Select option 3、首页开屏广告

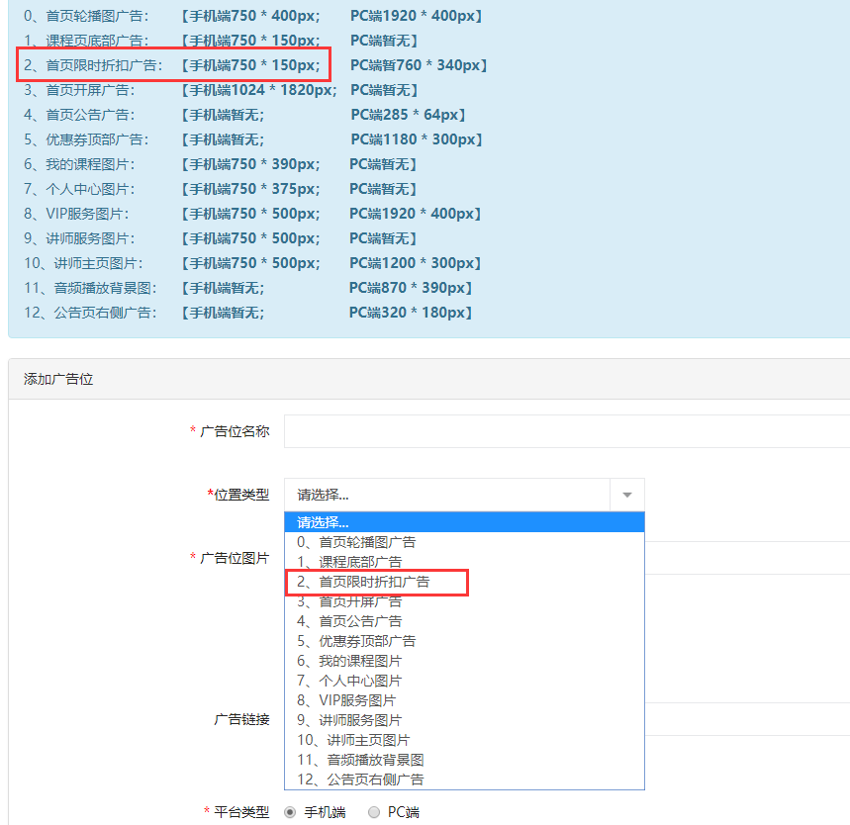[464, 601]
